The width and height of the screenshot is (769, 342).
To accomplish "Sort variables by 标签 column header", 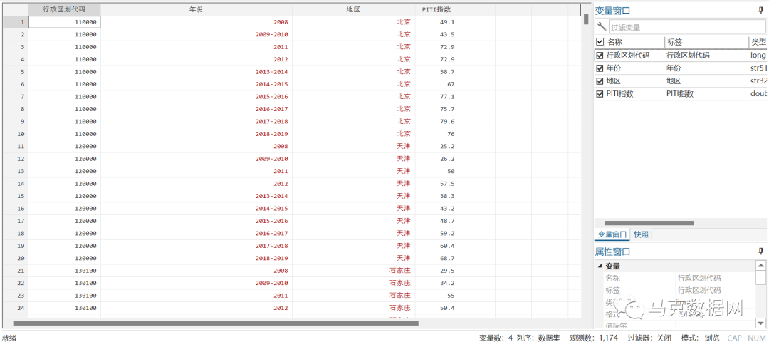I will tap(707, 42).
